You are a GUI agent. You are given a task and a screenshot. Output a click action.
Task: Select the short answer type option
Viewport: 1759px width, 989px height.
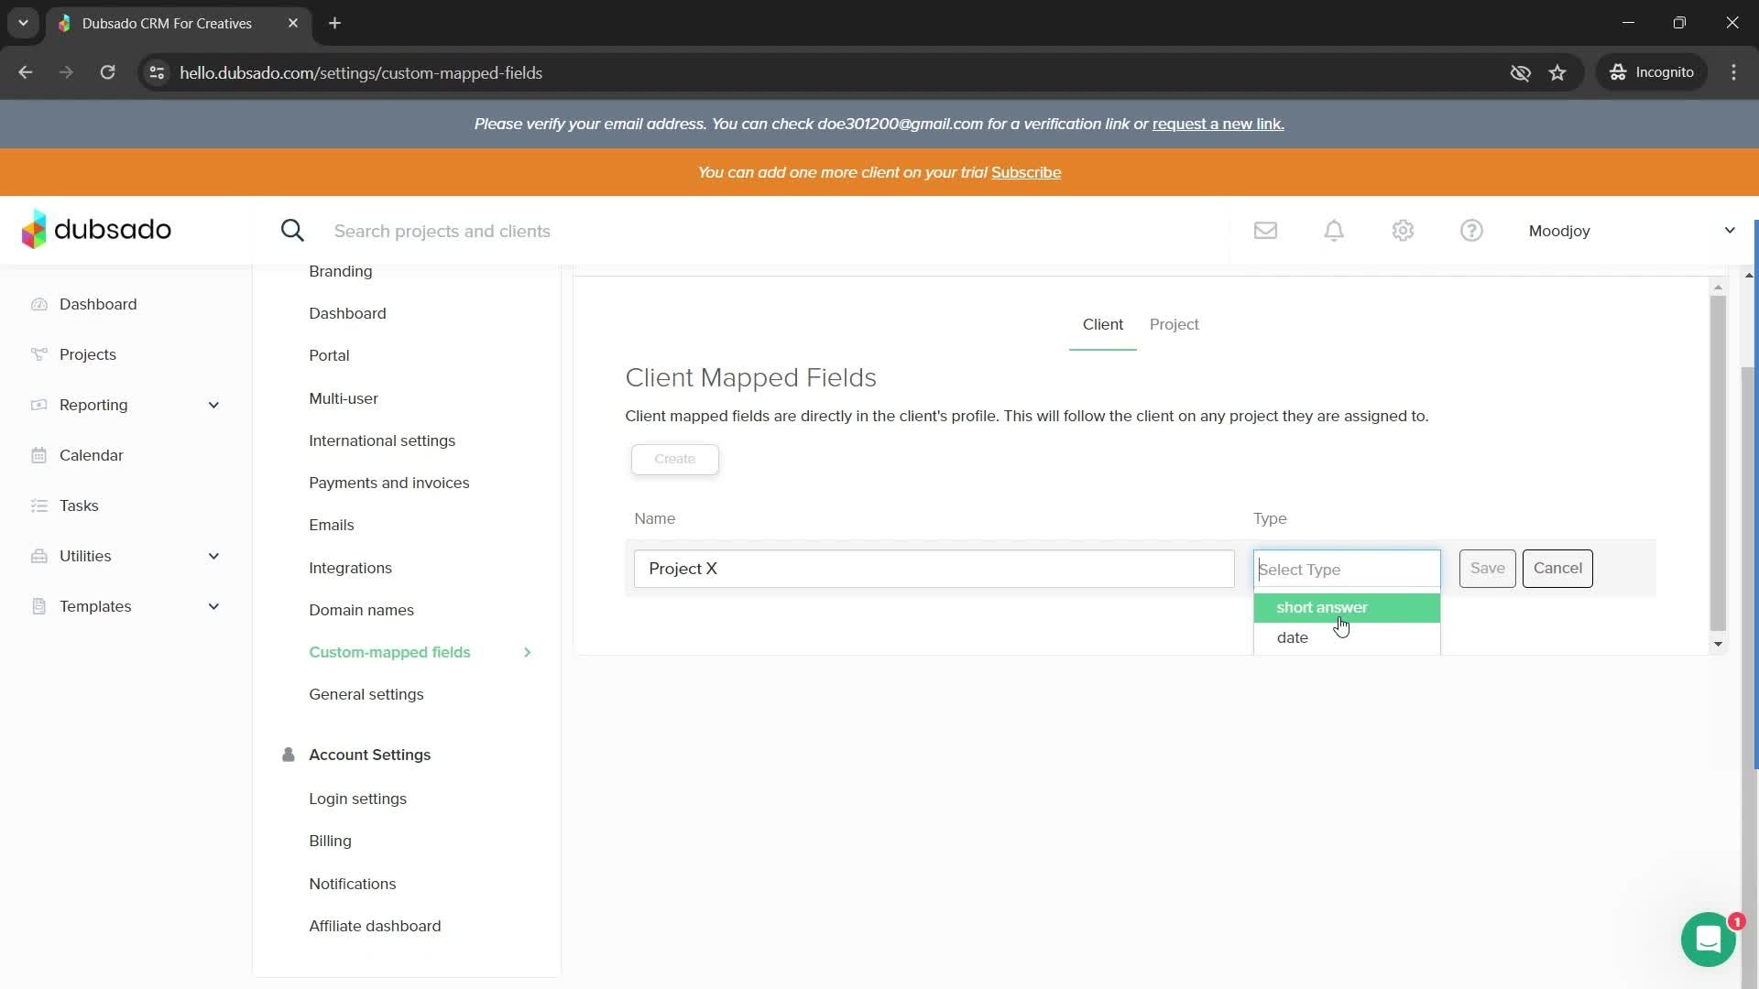coord(1321,608)
